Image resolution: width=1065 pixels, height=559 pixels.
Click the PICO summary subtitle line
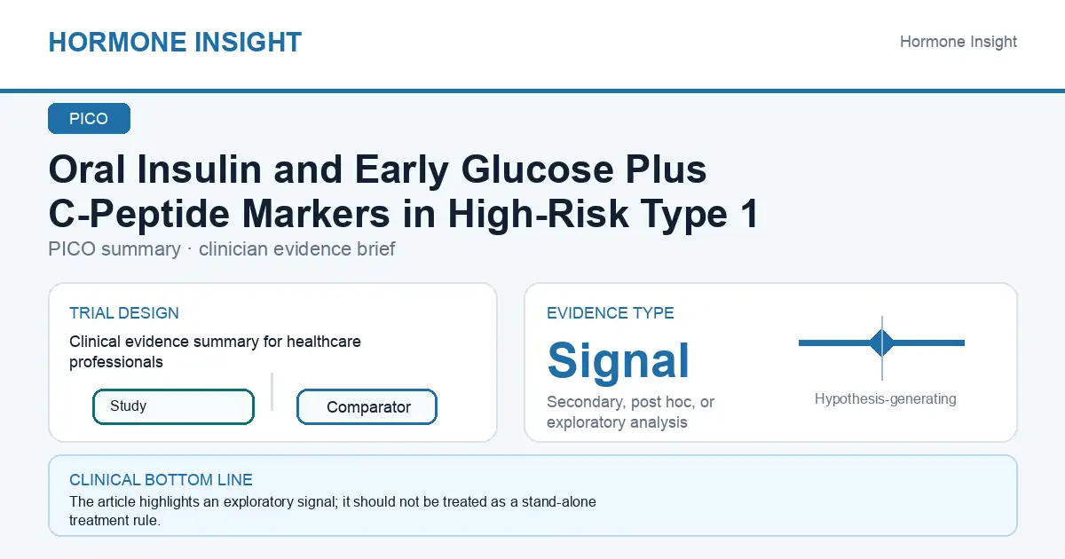[222, 249]
